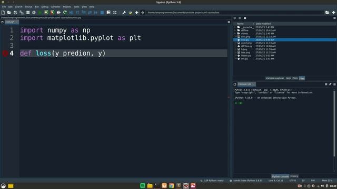This screenshot has width=337, height=189.
Task: Interrupt kernel using console stop icon
Action: [x=326, y=85]
